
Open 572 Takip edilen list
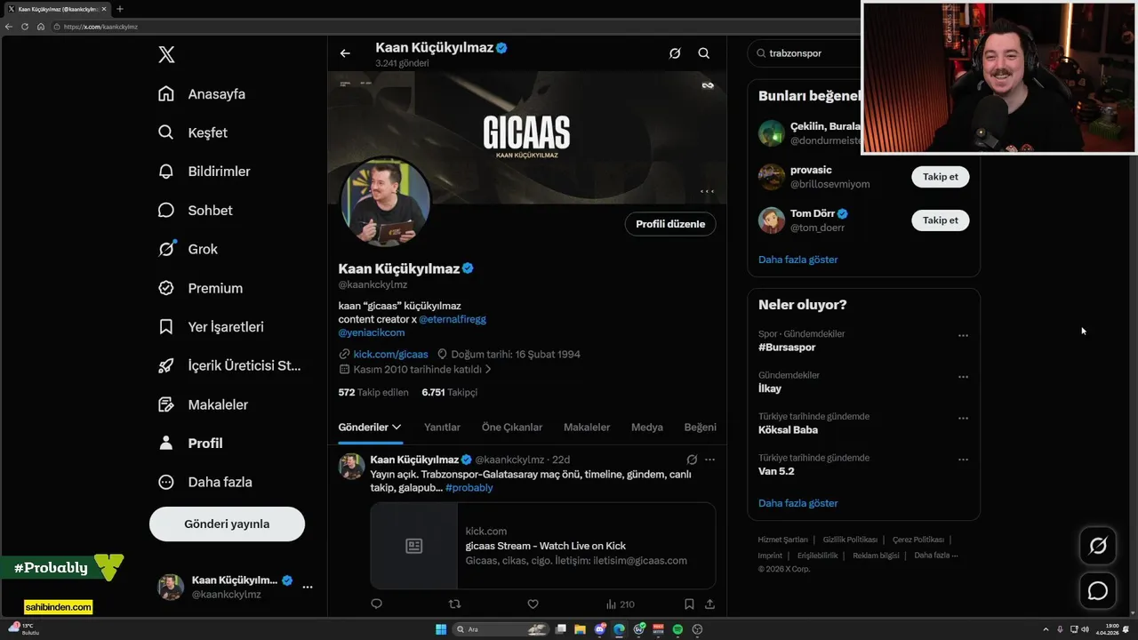[373, 392]
